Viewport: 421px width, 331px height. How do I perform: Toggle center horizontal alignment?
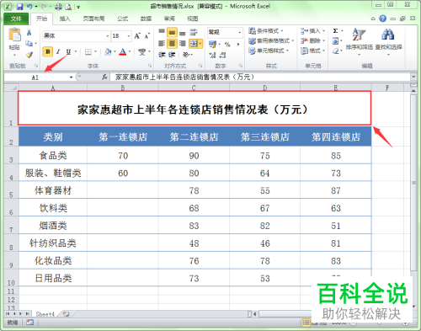point(172,44)
